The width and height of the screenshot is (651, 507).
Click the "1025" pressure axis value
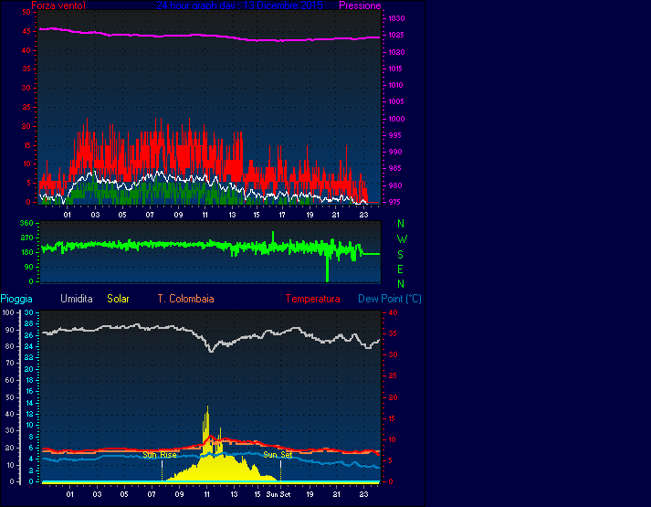coord(396,36)
